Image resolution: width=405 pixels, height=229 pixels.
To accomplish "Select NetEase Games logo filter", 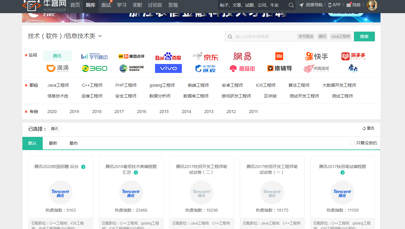I will coord(316,68).
